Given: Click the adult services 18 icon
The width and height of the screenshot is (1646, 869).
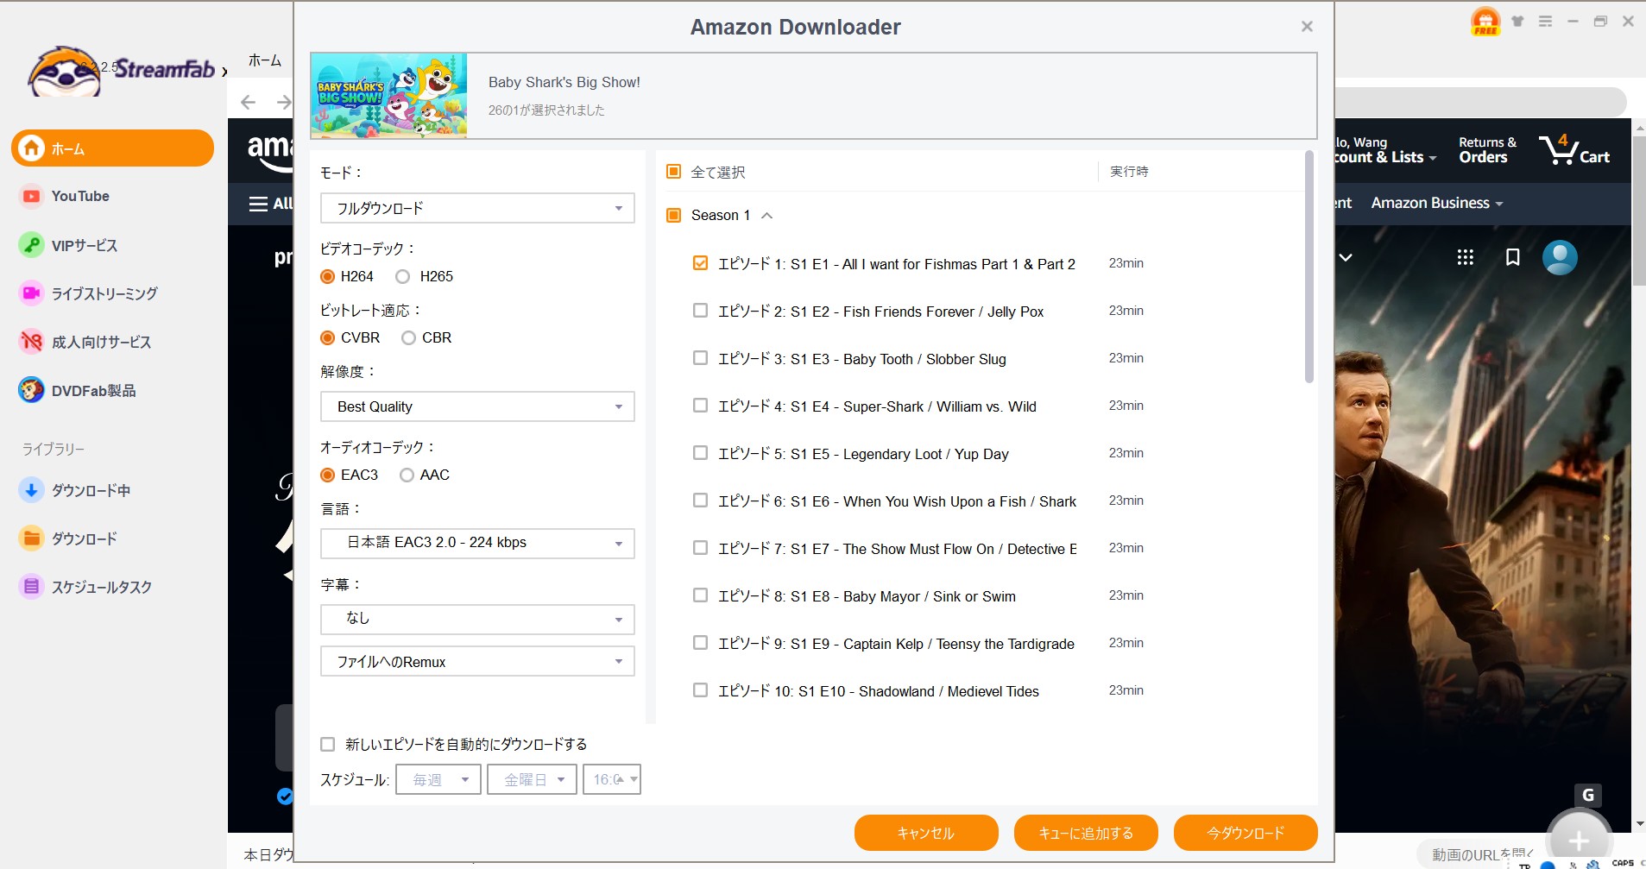Looking at the screenshot, I should tap(31, 342).
